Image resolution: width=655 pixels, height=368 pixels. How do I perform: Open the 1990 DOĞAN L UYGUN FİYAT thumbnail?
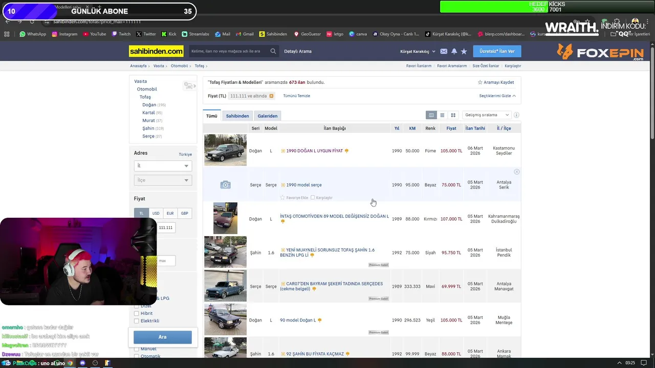(x=225, y=150)
